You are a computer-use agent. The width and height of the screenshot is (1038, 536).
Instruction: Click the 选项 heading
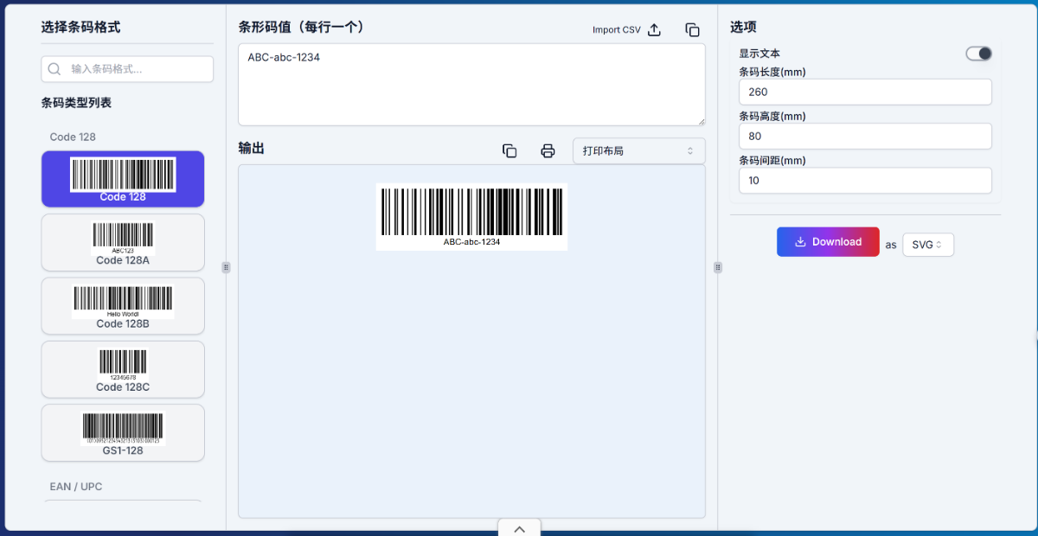[x=744, y=27]
